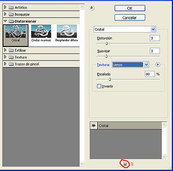Hide the Cristal effect layer eye
Screen dimensions: 173x171
[94, 126]
